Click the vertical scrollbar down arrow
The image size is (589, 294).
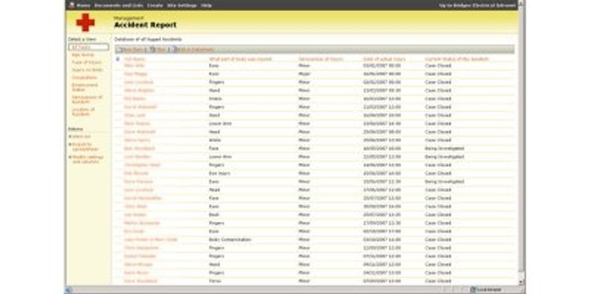click(521, 282)
